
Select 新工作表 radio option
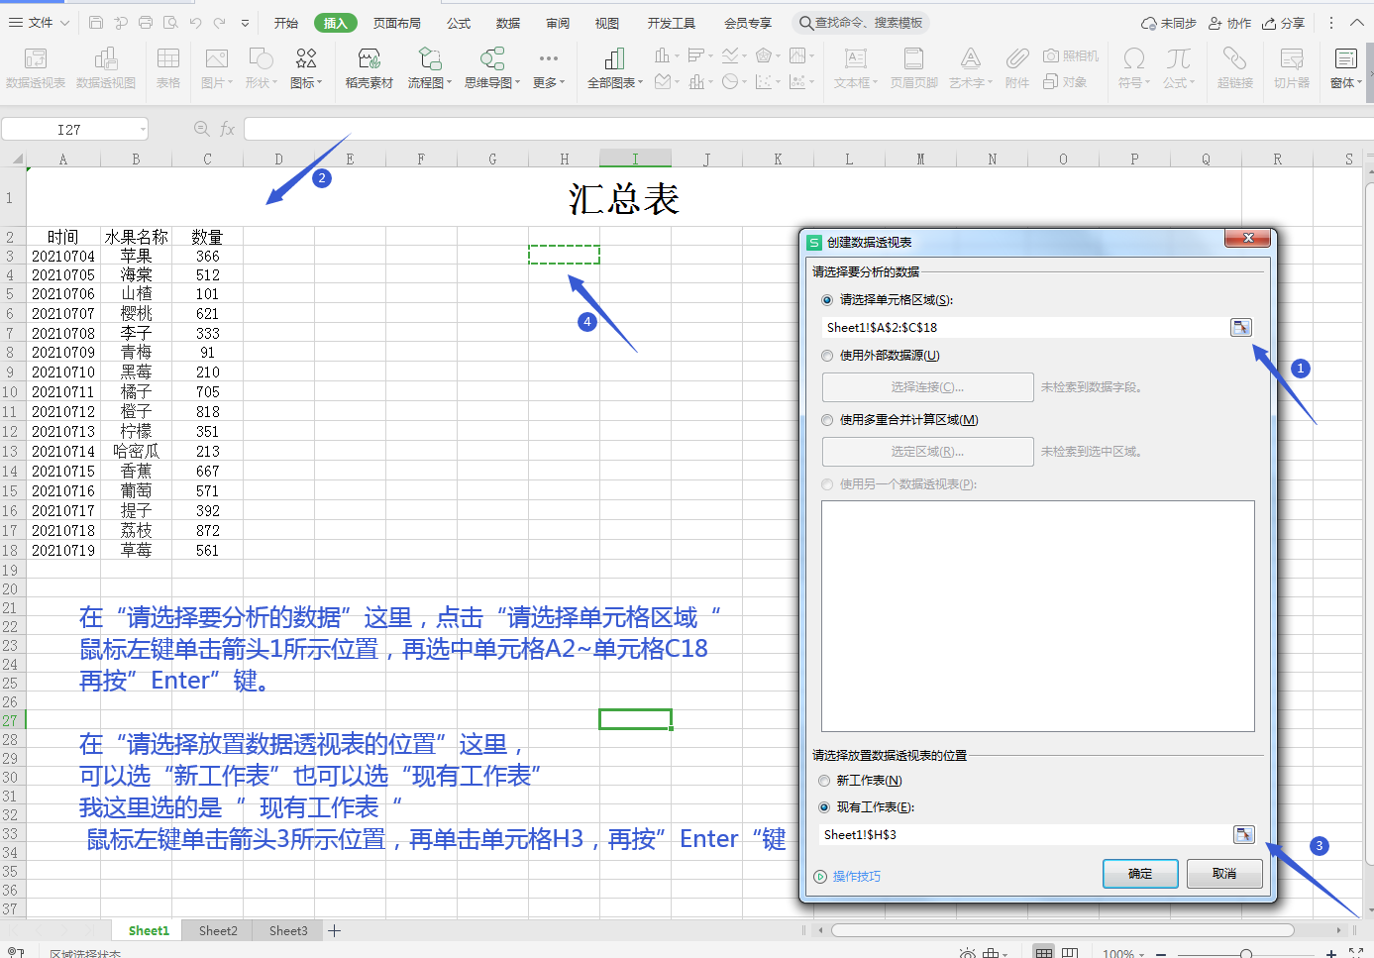tap(824, 781)
